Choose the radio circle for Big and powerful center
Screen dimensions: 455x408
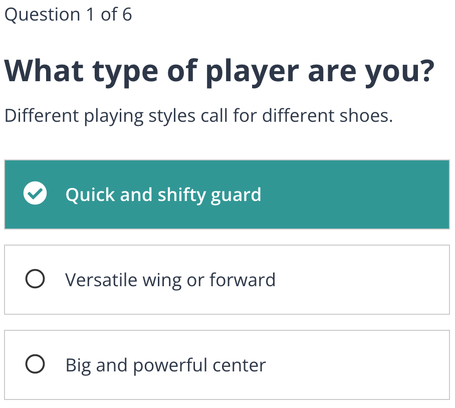pos(35,365)
